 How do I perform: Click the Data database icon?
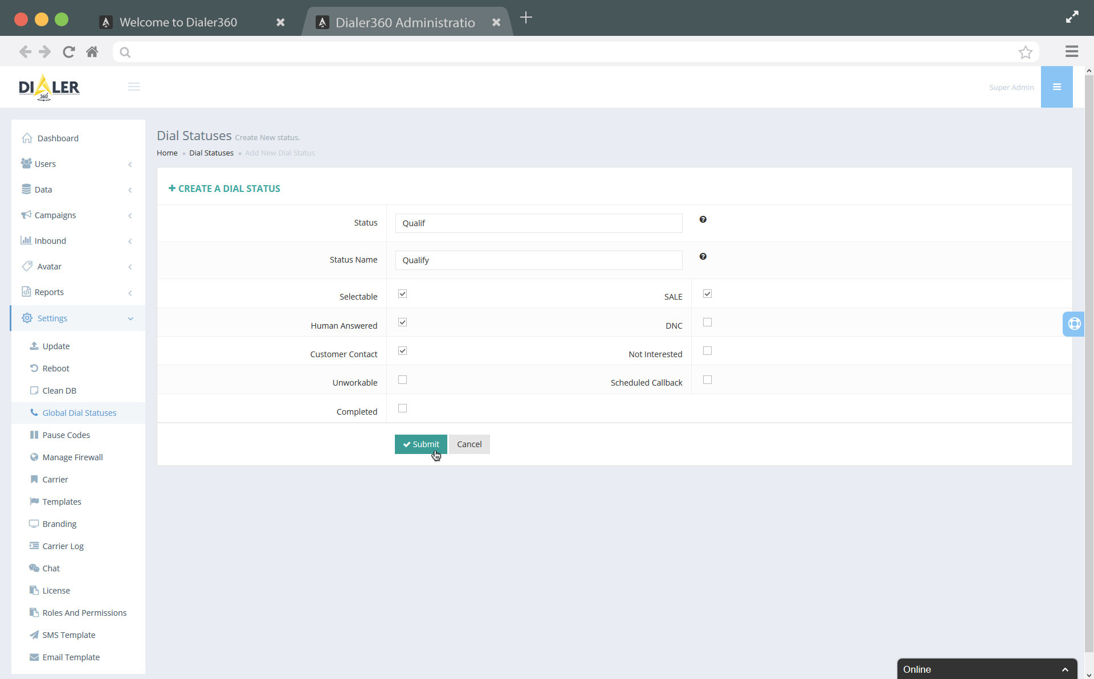26,189
